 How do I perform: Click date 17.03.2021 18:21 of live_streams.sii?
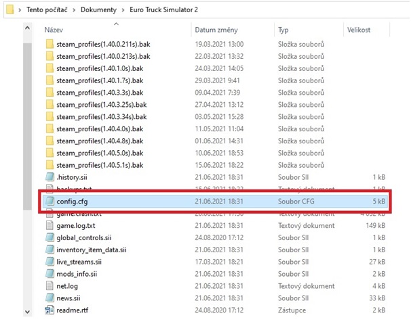(219, 262)
